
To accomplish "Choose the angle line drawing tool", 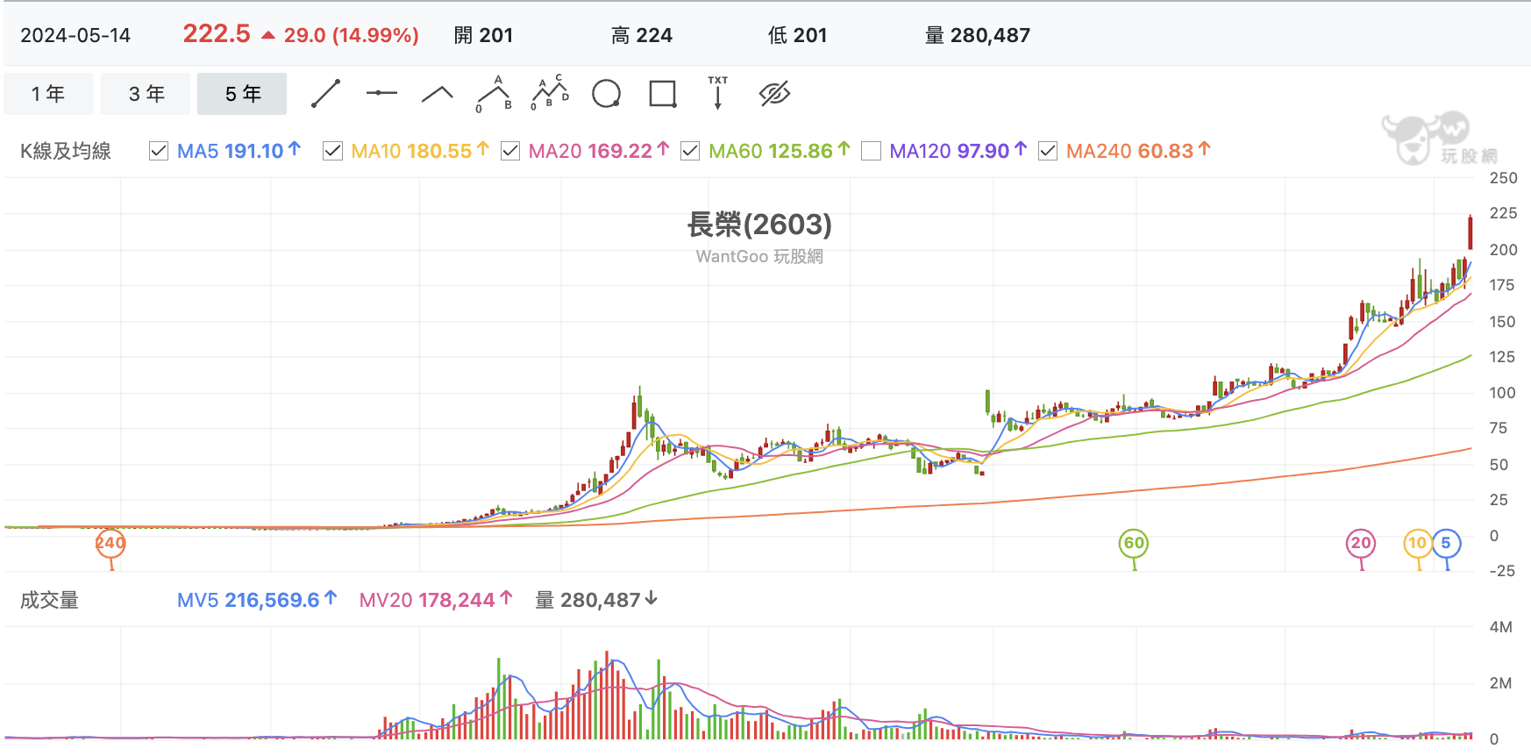I will (x=437, y=94).
